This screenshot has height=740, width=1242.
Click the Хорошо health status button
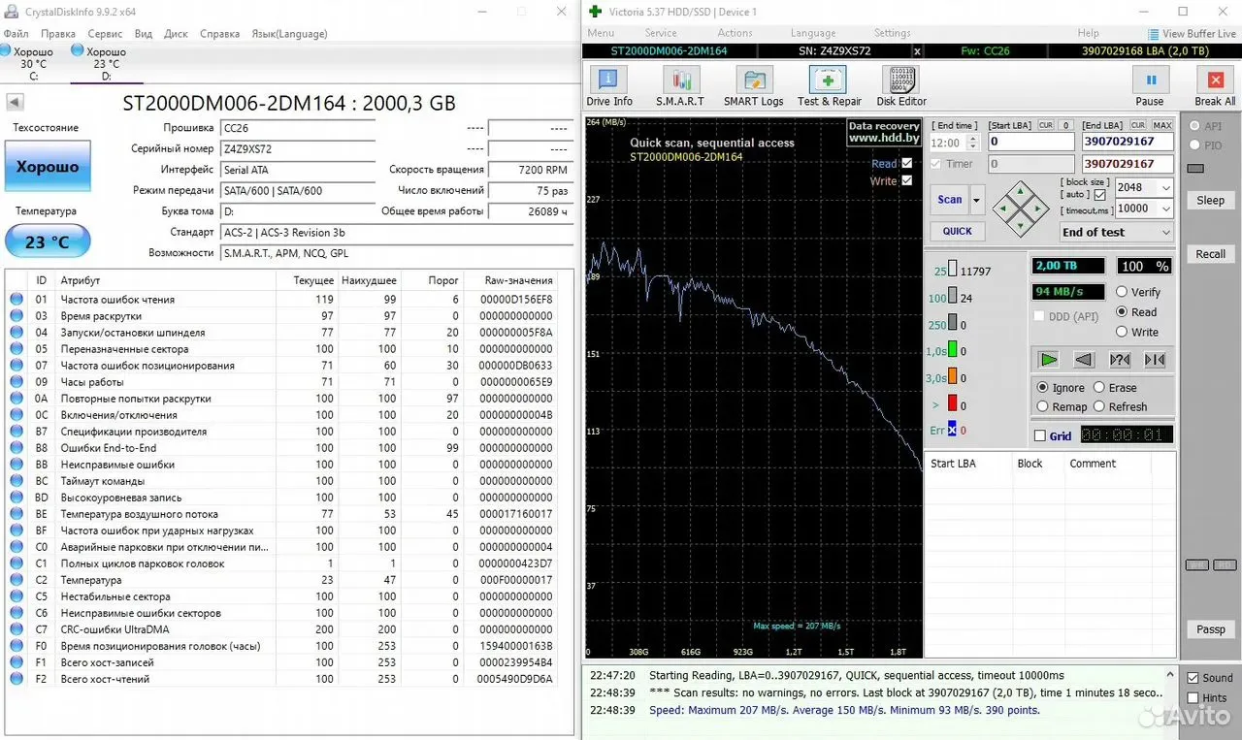48,167
